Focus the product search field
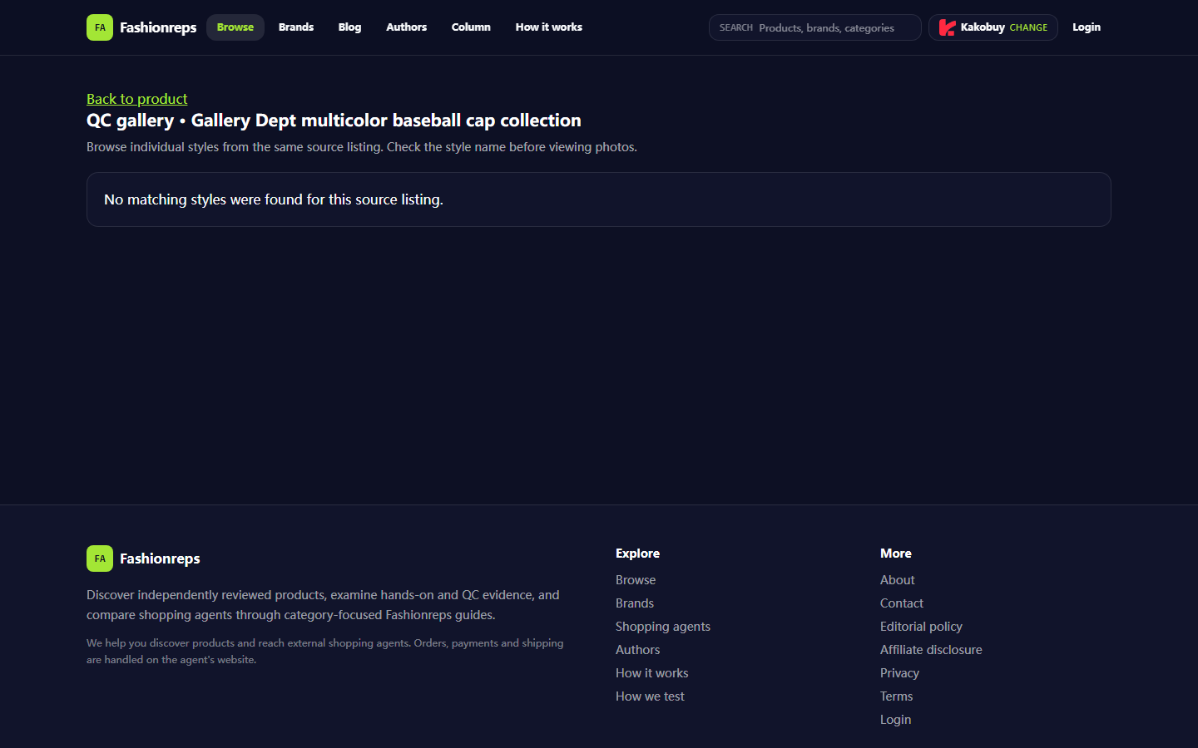Screen dimensions: 1198x748 [815, 27]
